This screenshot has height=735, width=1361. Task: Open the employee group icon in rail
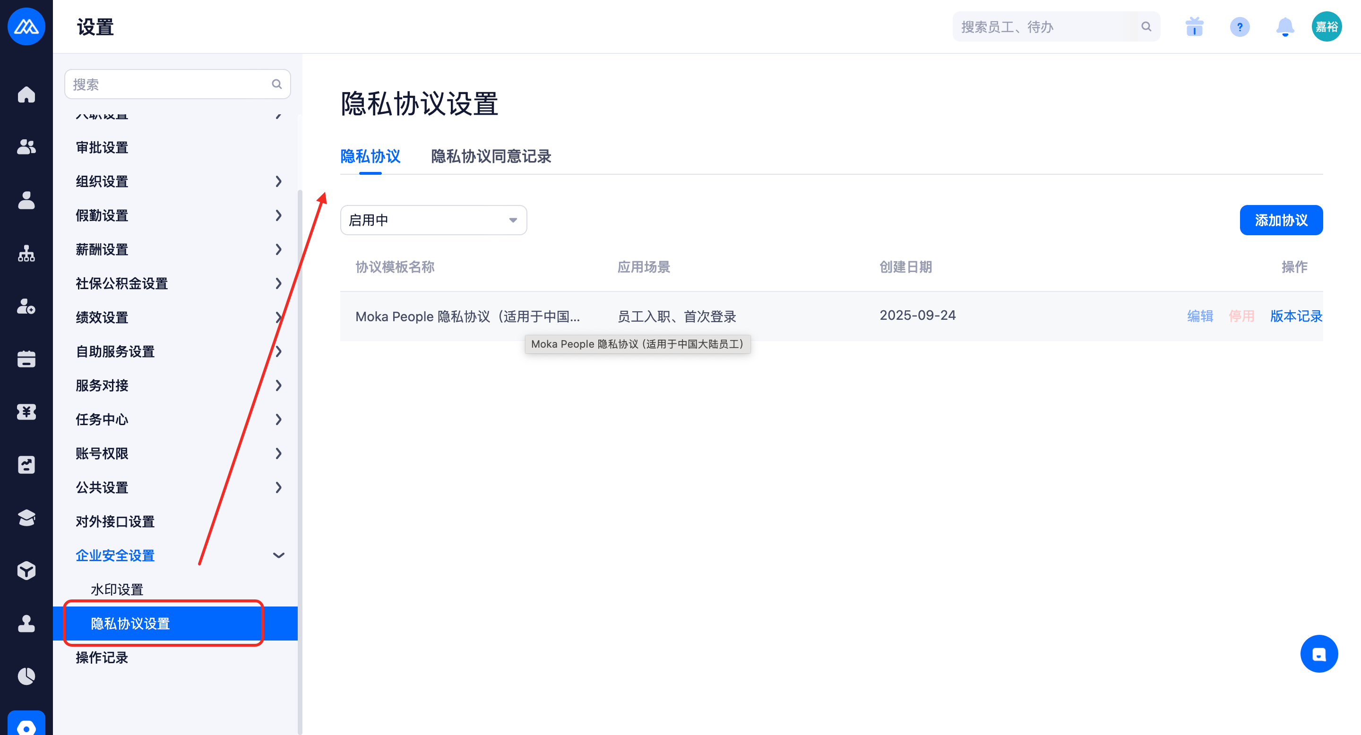(x=26, y=147)
